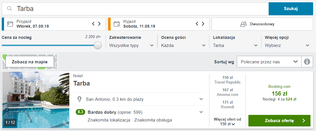Screen dimensions: 316x131
Task: Go to previous check-out date
Action: tap(197, 24)
